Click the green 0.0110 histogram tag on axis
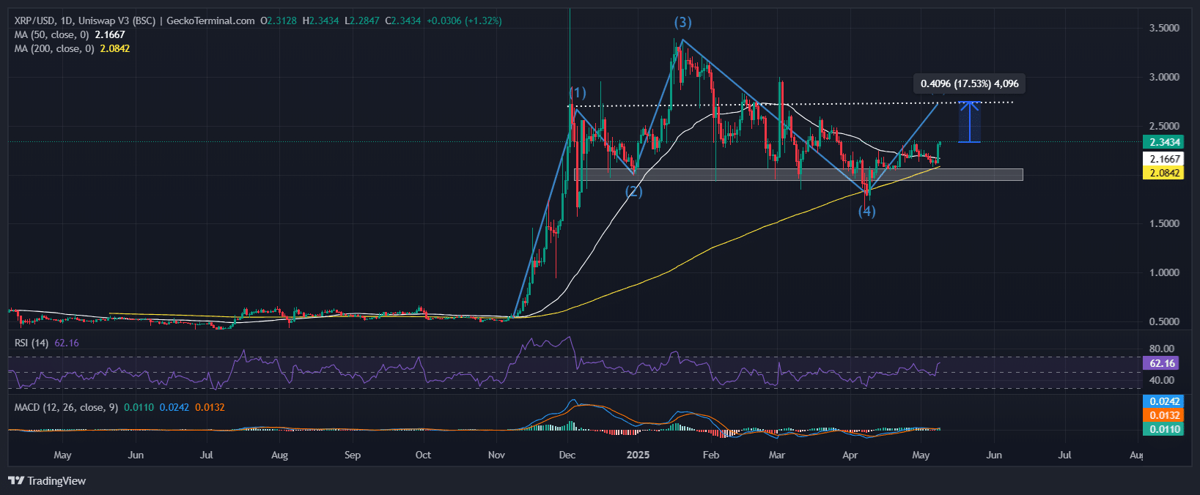1200x495 pixels. click(x=1164, y=429)
